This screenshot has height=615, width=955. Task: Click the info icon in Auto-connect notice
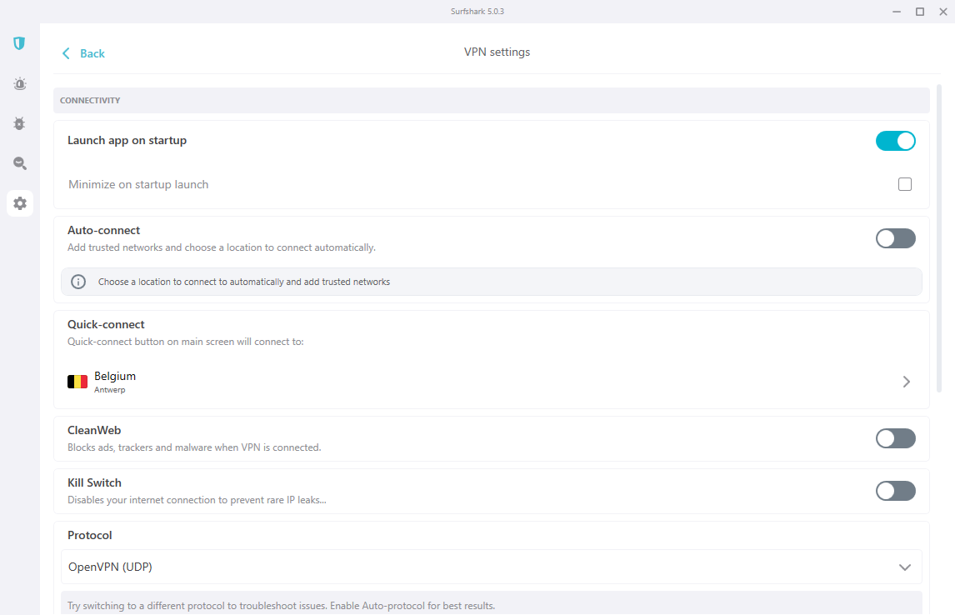(78, 282)
